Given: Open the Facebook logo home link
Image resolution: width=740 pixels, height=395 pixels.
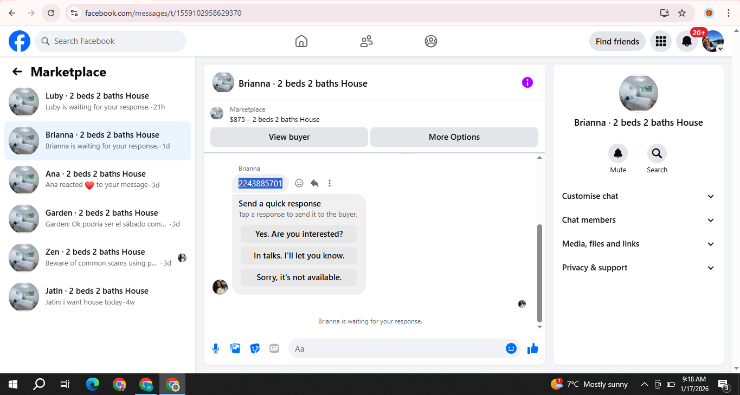Looking at the screenshot, I should point(20,41).
